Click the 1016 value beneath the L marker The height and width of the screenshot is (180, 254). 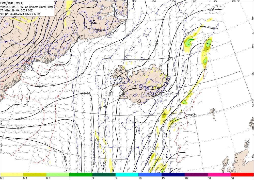pyautogui.click(x=93, y=23)
